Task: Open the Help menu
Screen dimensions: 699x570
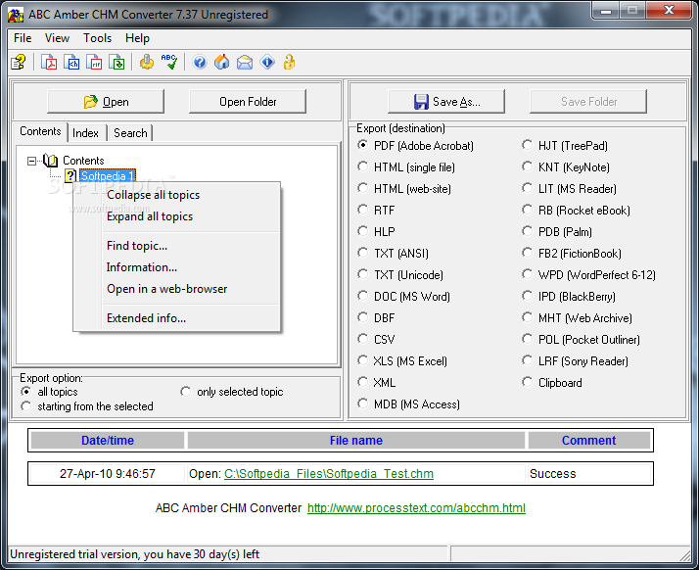Action: [137, 38]
